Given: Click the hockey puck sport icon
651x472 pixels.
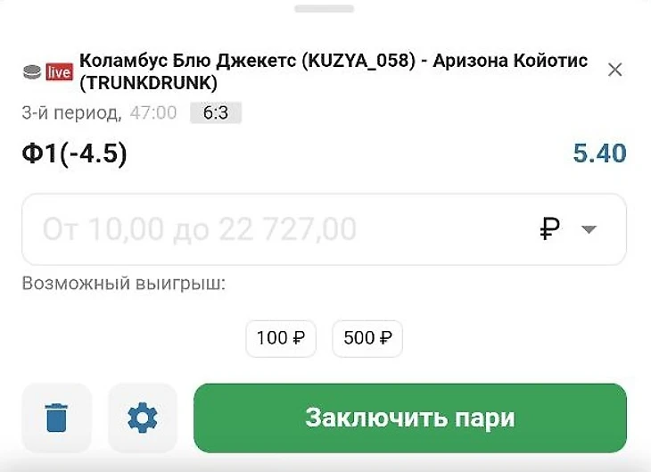Looking at the screenshot, I should click(x=32, y=72).
